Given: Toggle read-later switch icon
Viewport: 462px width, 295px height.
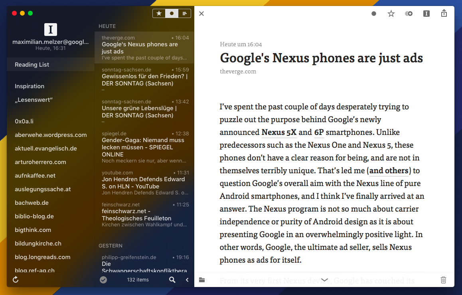Looking at the screenshot, I should (x=409, y=14).
